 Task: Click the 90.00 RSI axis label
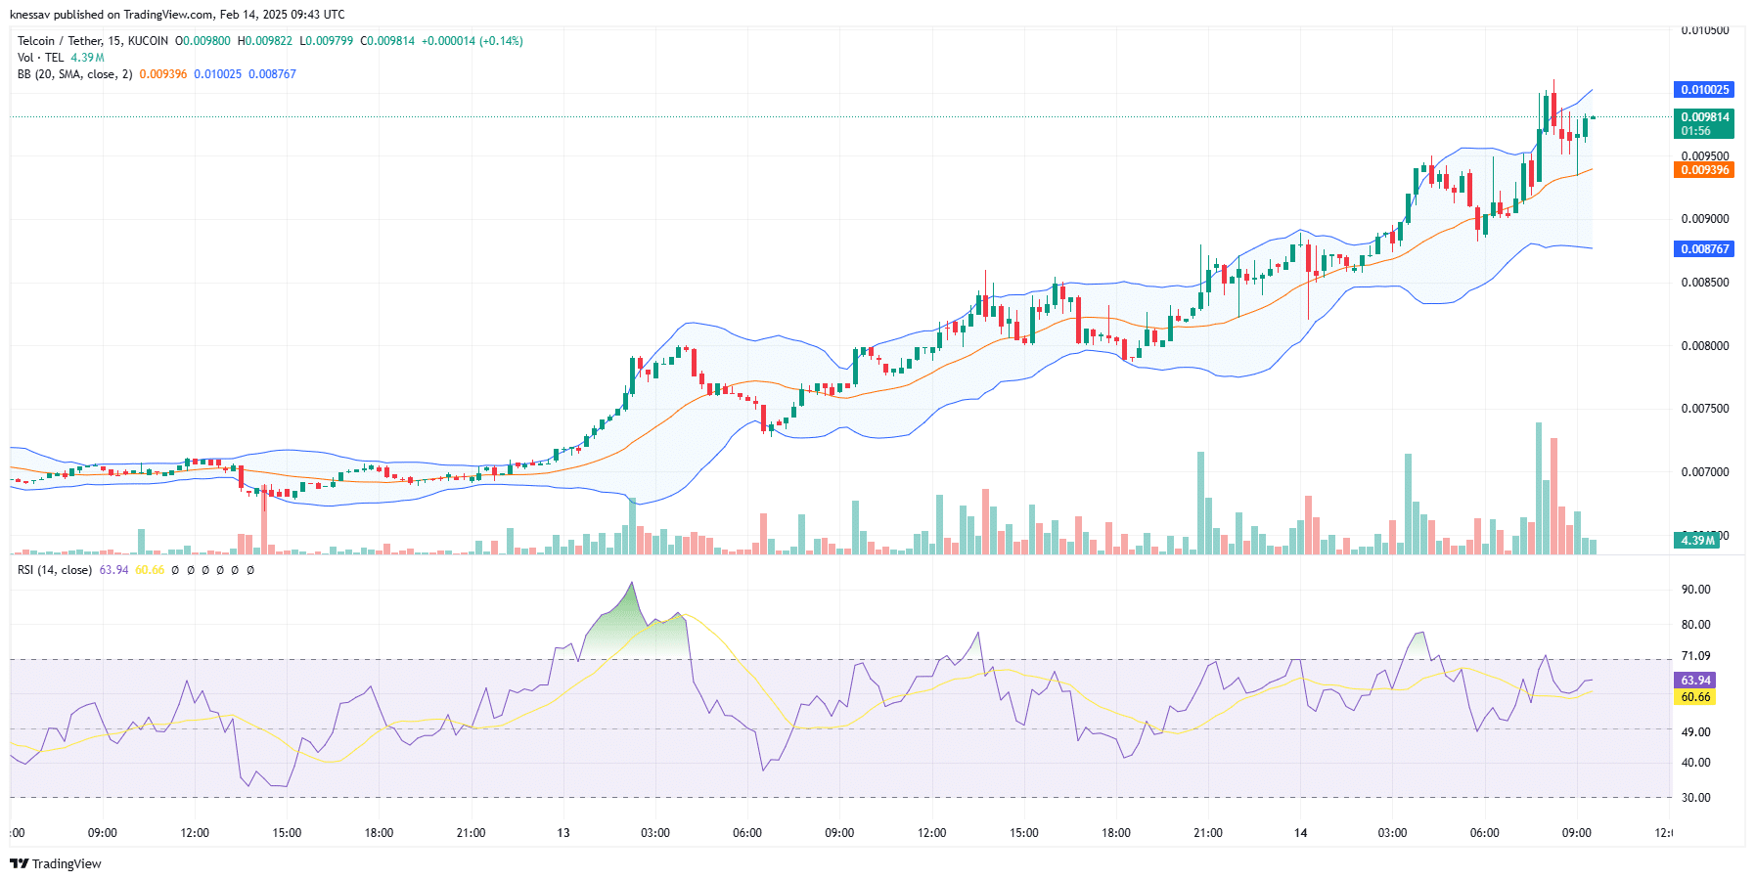1695,590
